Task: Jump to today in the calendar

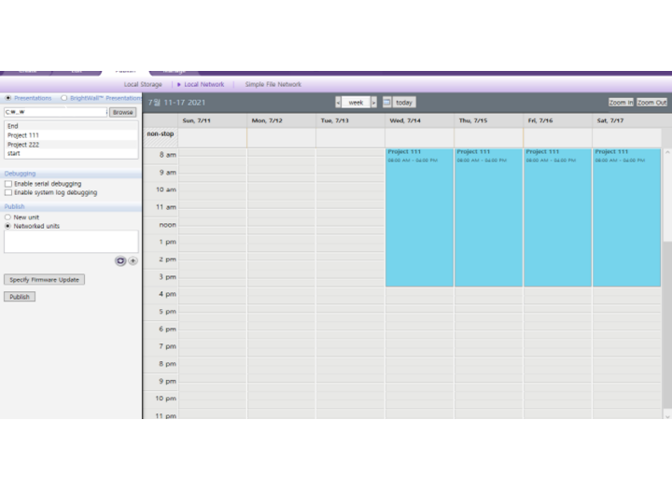Action: click(404, 103)
